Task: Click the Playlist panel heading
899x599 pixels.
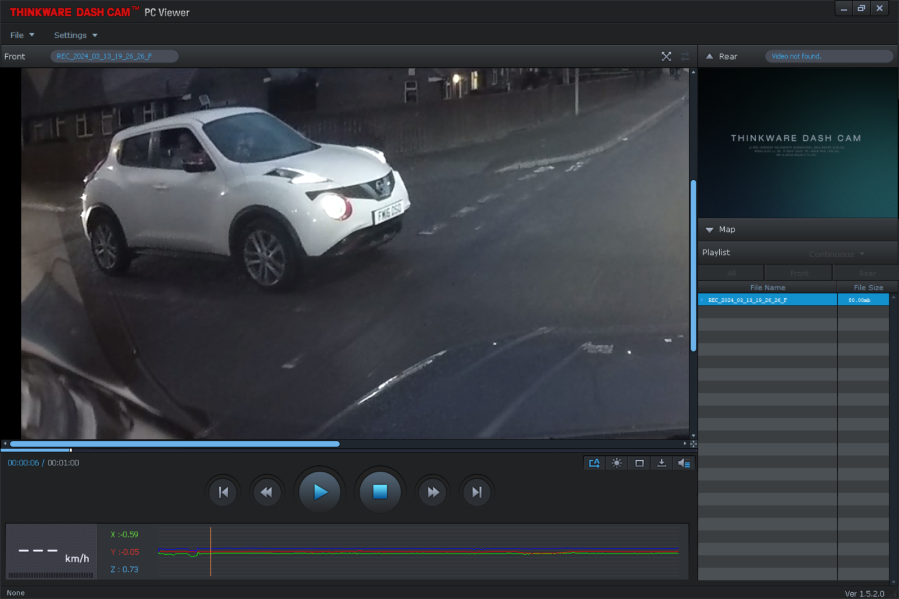Action: coord(716,253)
